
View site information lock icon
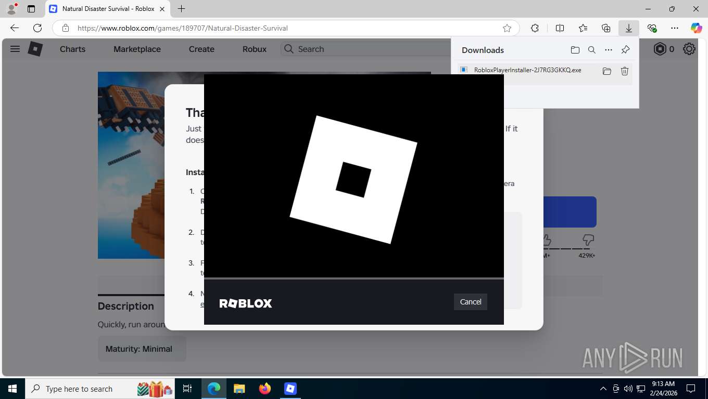coord(65,28)
